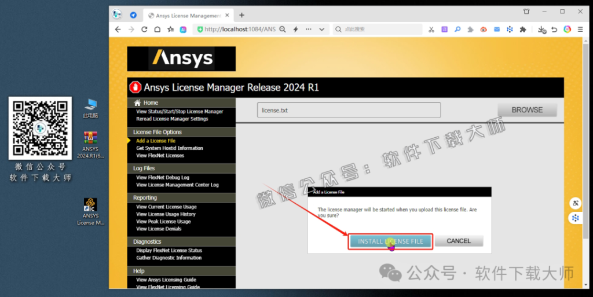This screenshot has height=297, width=593.
Task: Click CANCEL in the dialog
Action: pos(459,241)
